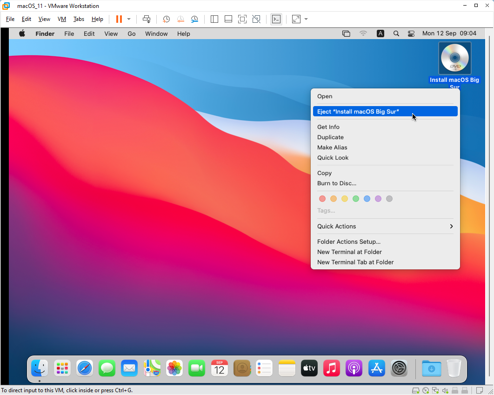Revert to snapshot toolbar icon
Image resolution: width=494 pixels, height=395 pixels.
[180, 19]
